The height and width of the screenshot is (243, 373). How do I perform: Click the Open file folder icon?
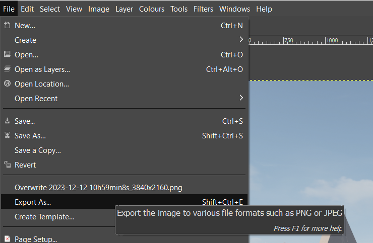point(7,55)
